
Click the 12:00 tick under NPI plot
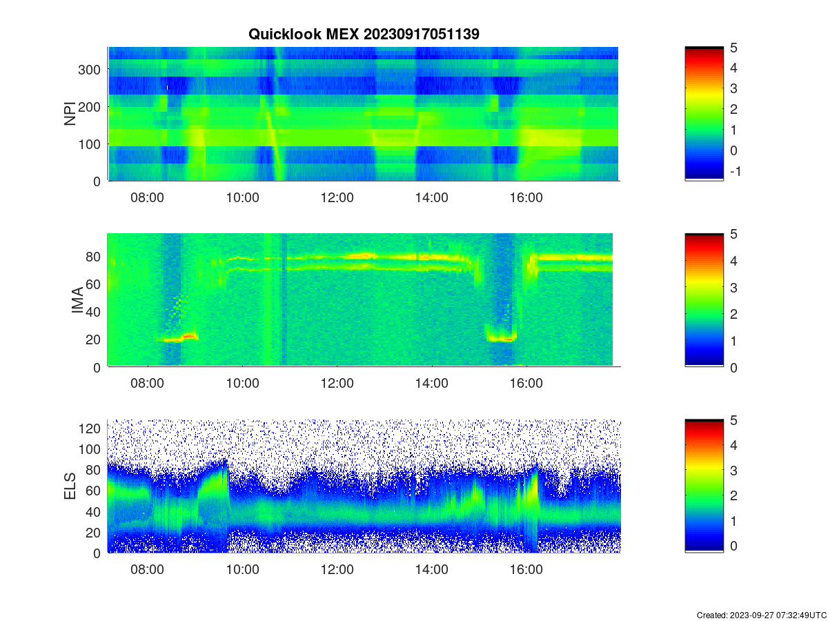pos(337,197)
